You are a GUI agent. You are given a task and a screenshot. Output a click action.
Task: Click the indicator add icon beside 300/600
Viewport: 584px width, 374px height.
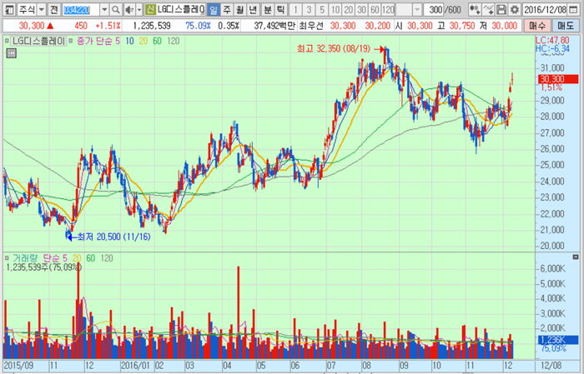pos(475,8)
